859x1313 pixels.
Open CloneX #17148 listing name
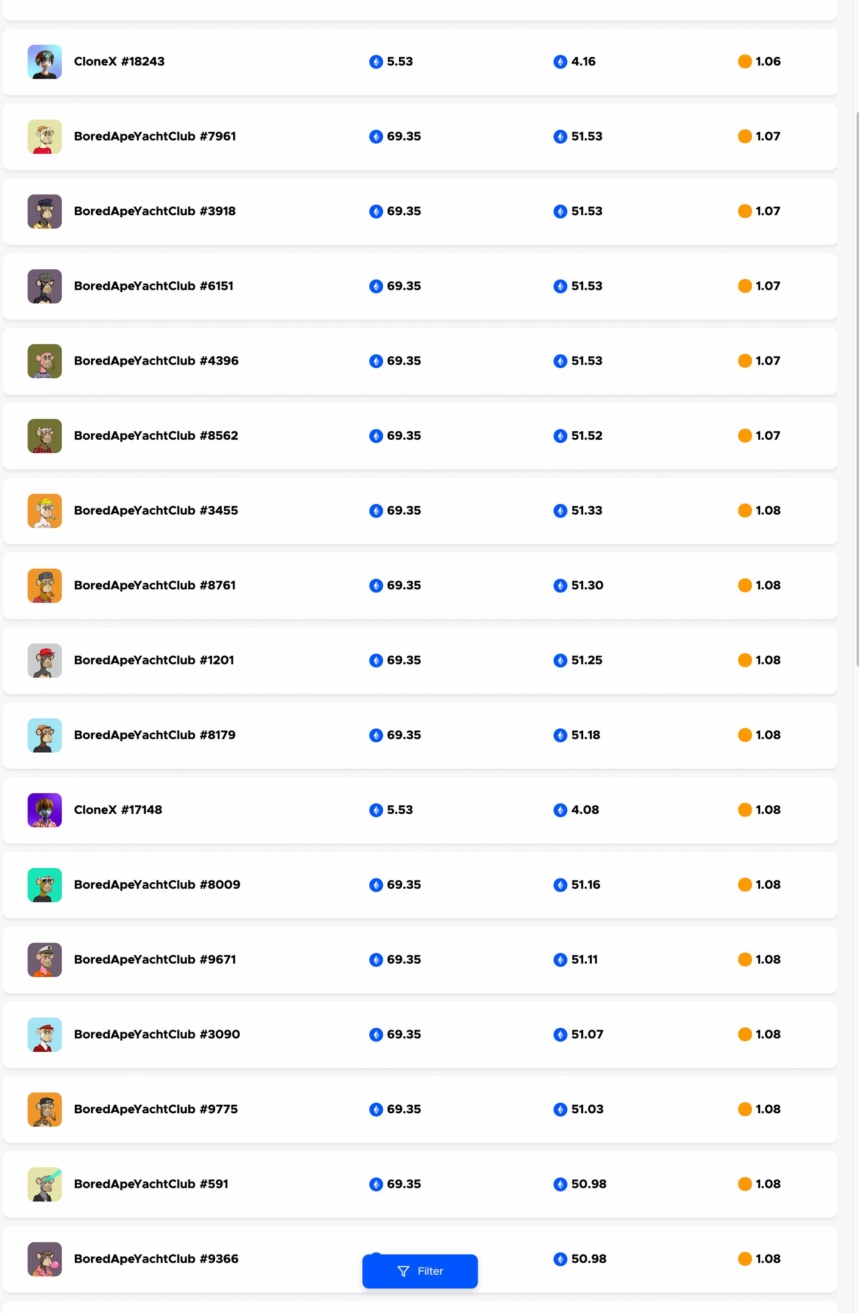point(118,810)
